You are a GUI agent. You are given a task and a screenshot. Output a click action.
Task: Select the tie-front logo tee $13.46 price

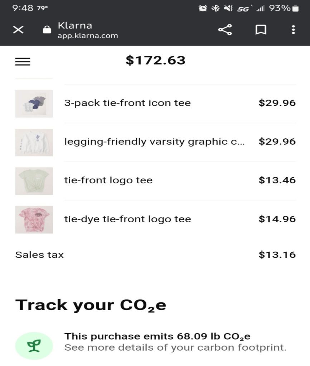(277, 180)
